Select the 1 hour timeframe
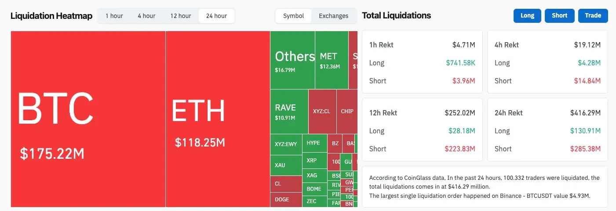 [x=114, y=16]
